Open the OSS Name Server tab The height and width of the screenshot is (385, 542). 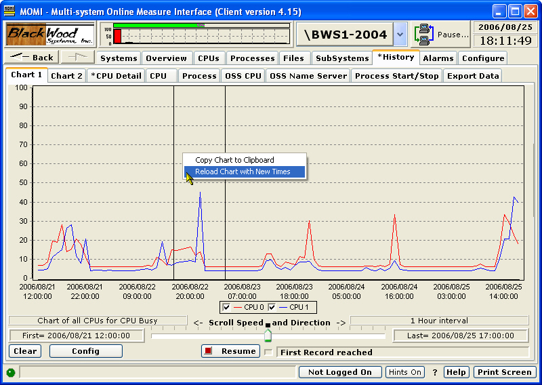[308, 76]
